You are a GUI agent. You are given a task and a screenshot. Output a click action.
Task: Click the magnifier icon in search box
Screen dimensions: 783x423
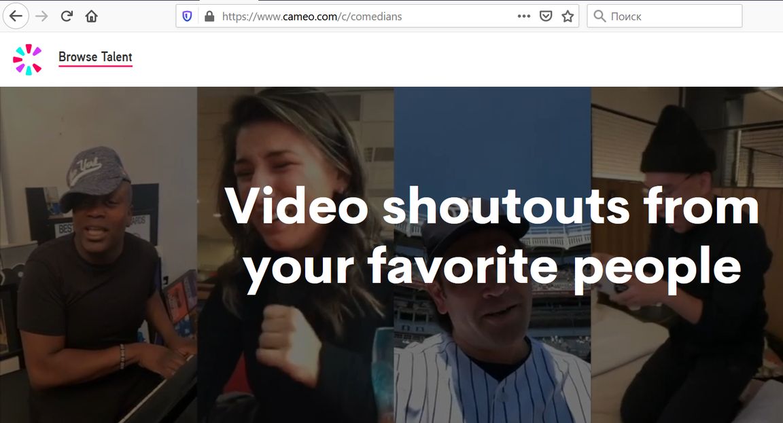click(x=599, y=16)
